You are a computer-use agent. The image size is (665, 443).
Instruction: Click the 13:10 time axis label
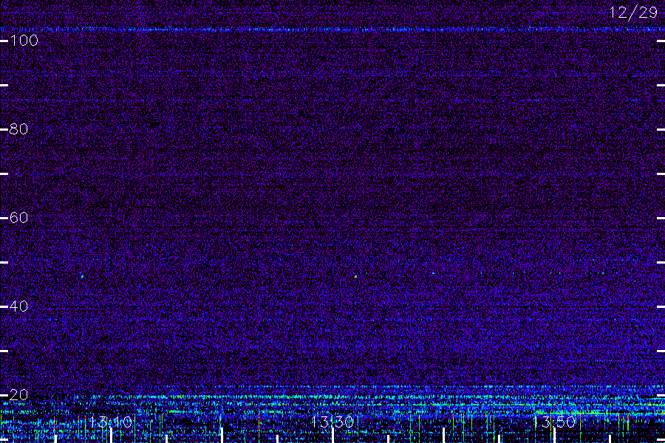coord(111,422)
